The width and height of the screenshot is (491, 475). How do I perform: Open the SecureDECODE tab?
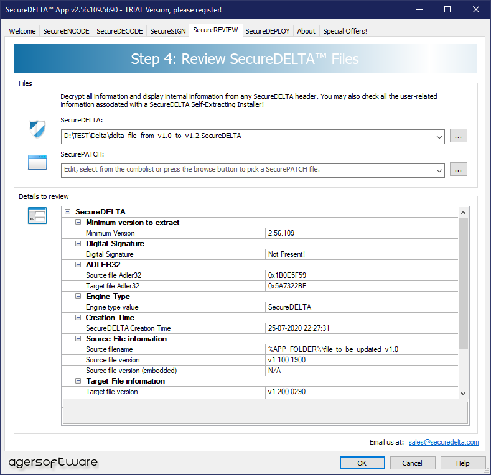tap(119, 31)
